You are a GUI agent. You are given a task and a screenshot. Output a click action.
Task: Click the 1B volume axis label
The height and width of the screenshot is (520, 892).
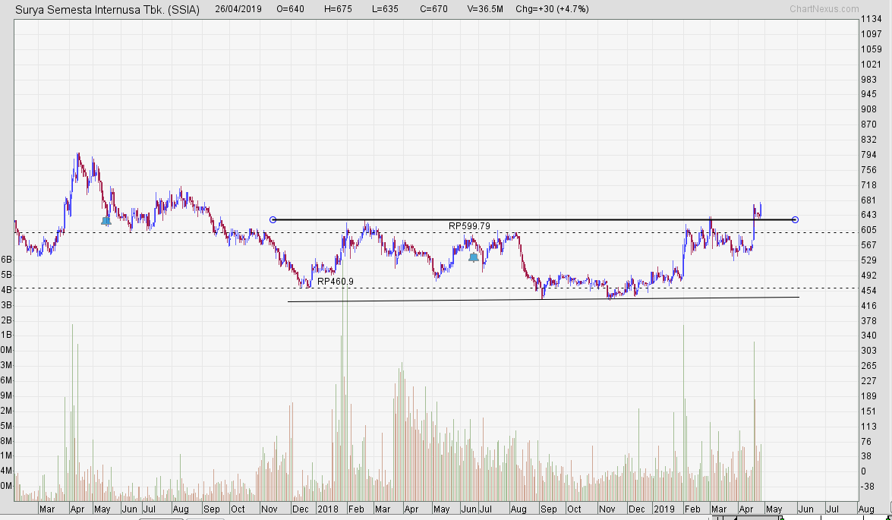(x=6, y=335)
